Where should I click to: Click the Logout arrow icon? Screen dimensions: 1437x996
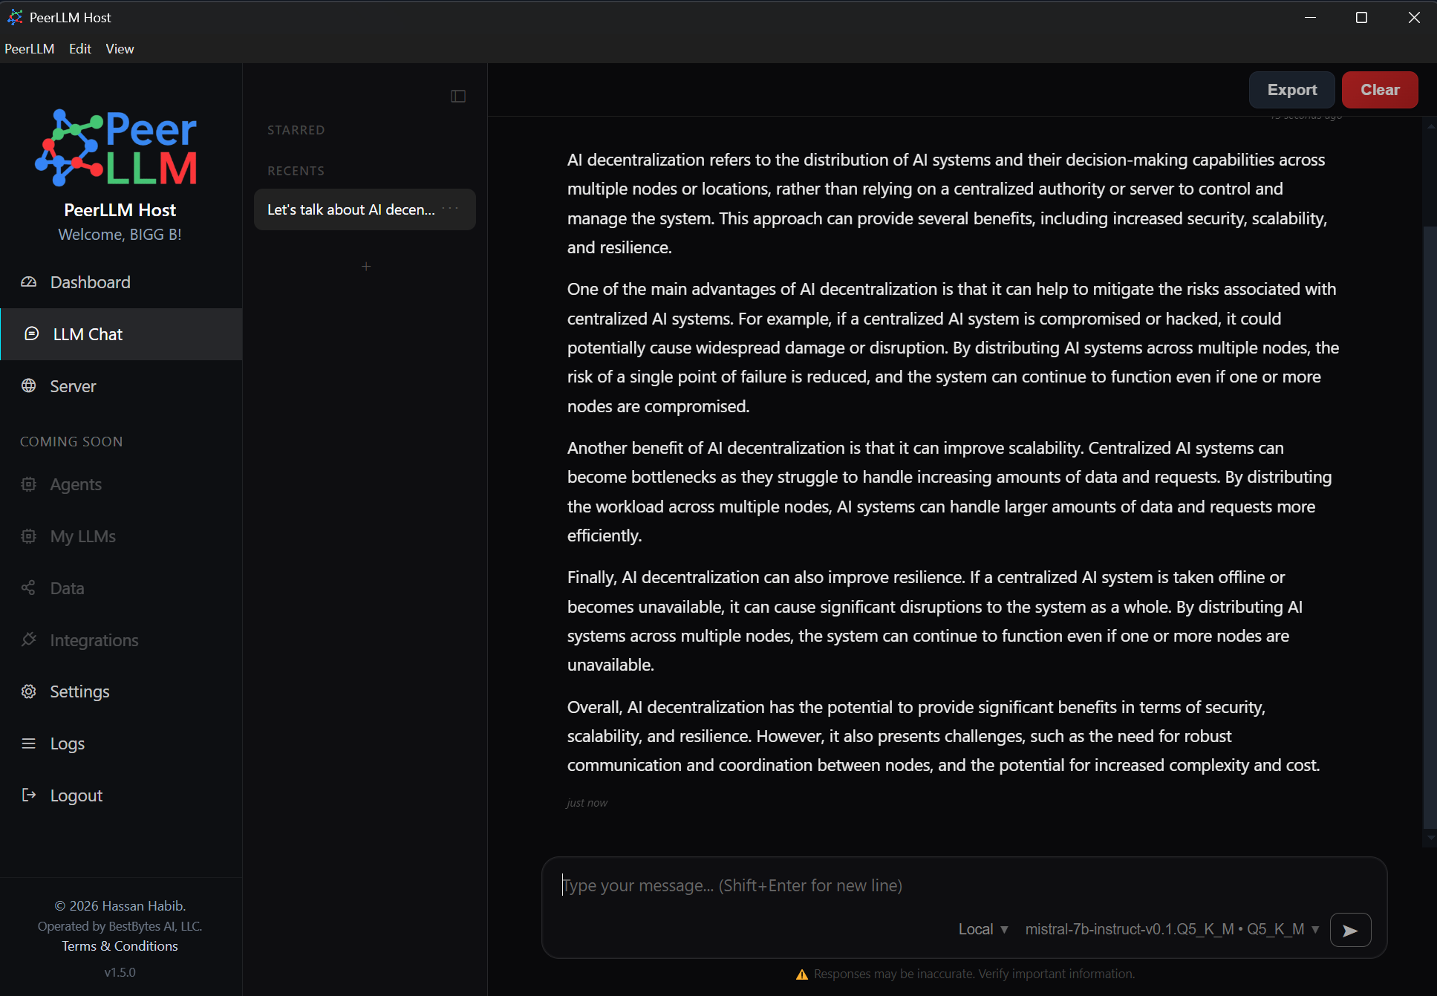pos(28,795)
